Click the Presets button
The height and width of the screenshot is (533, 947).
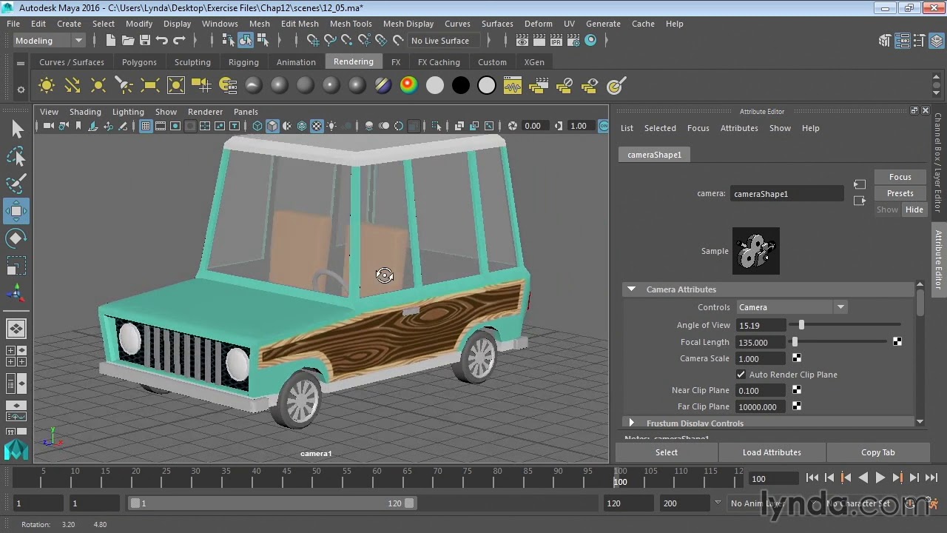[900, 193]
